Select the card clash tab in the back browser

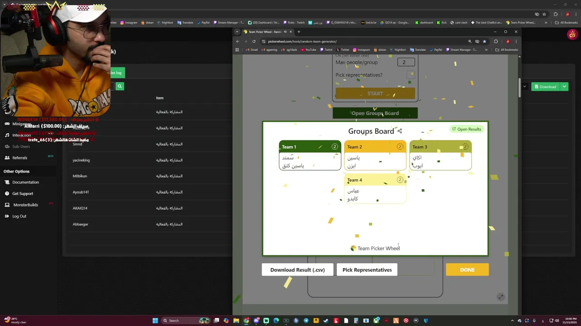[x=458, y=22]
